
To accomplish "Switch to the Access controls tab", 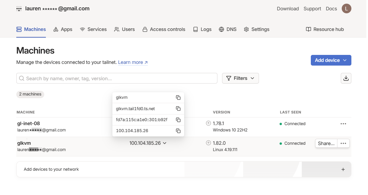I will click(x=164, y=29).
